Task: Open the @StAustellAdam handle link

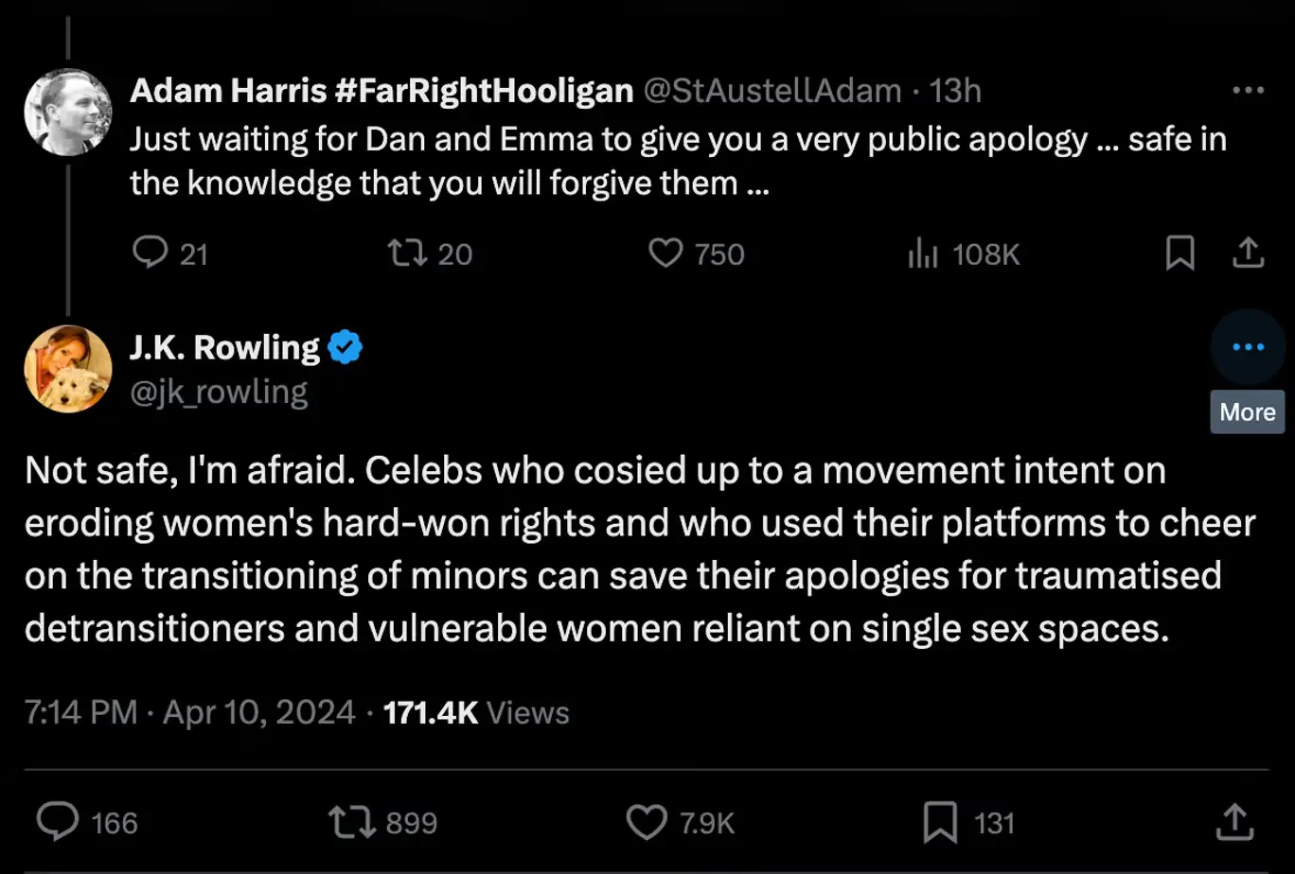Action: (772, 91)
